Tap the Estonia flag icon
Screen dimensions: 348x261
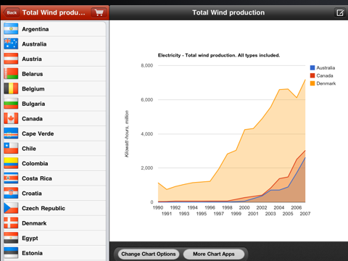tap(11, 253)
